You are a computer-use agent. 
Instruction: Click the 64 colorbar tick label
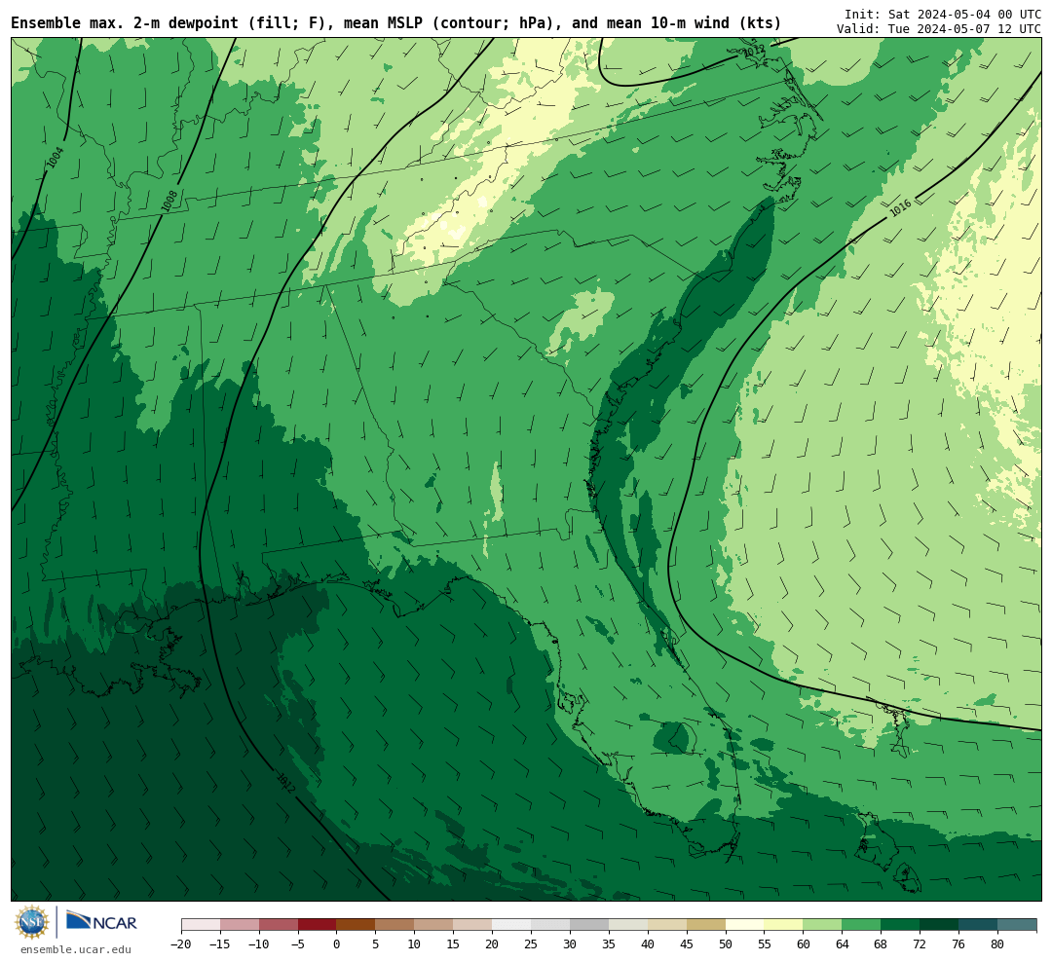point(843,943)
